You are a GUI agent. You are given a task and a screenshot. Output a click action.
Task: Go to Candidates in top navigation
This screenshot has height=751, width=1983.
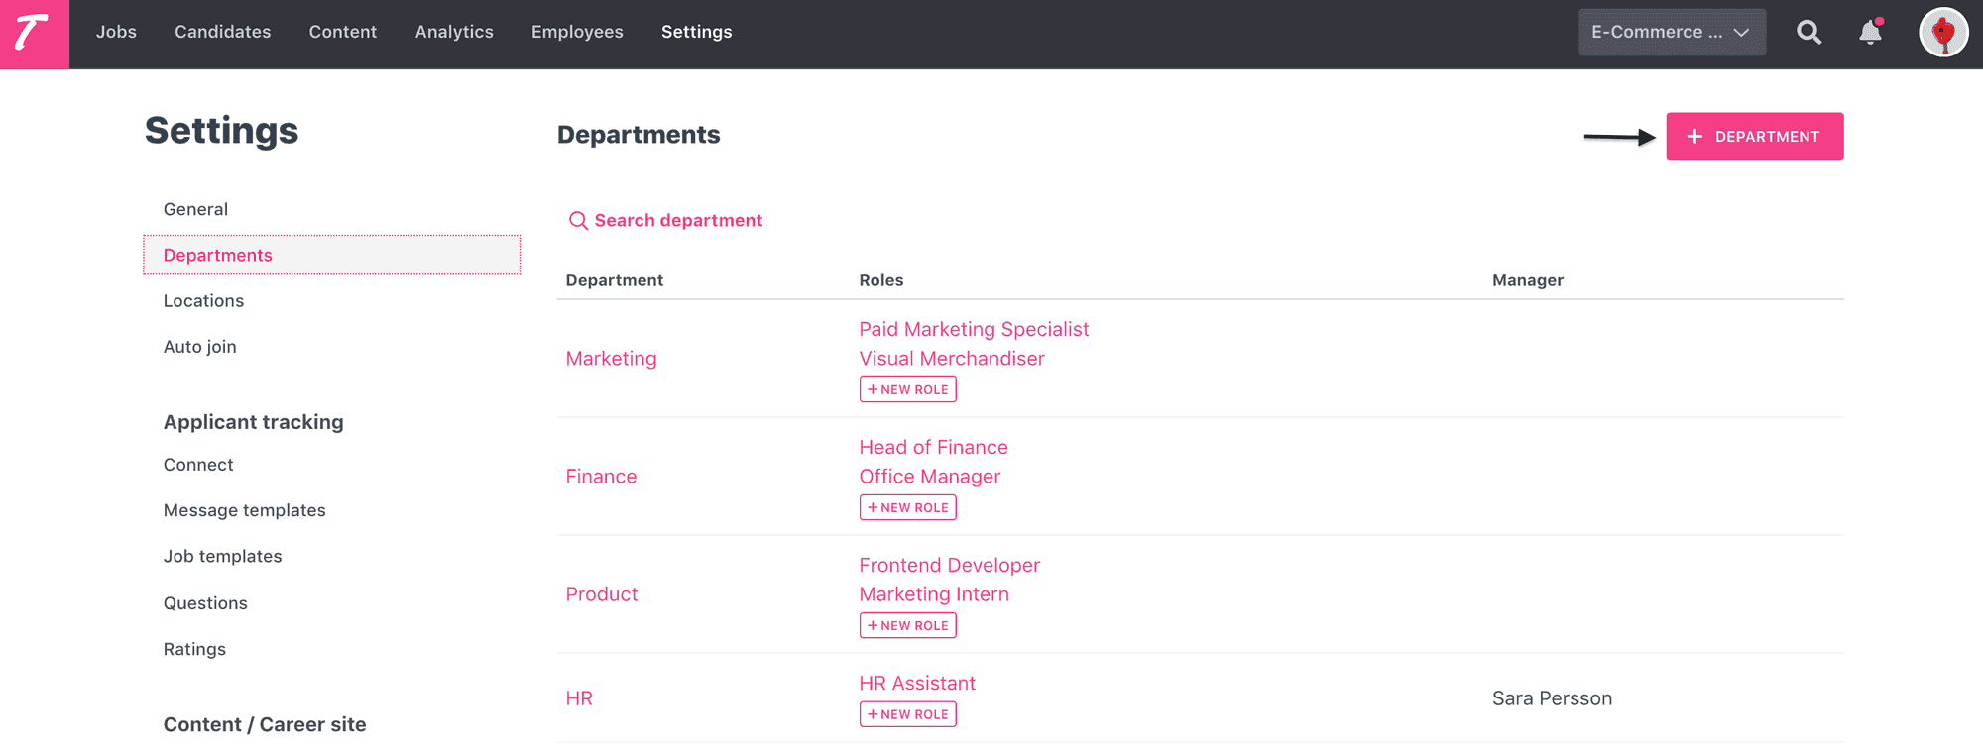pyautogui.click(x=223, y=32)
